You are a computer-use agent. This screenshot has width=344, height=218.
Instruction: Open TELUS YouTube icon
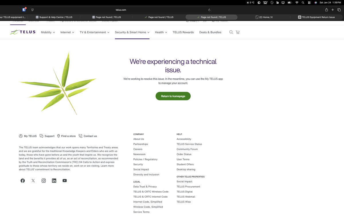(x=65, y=181)
